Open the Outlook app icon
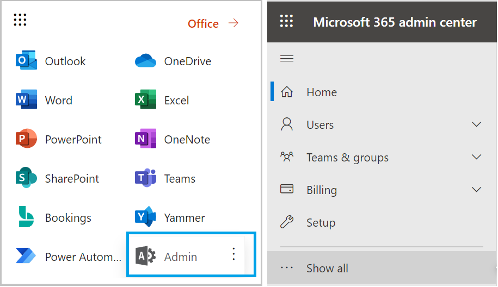This screenshot has width=498, height=287. click(x=26, y=61)
